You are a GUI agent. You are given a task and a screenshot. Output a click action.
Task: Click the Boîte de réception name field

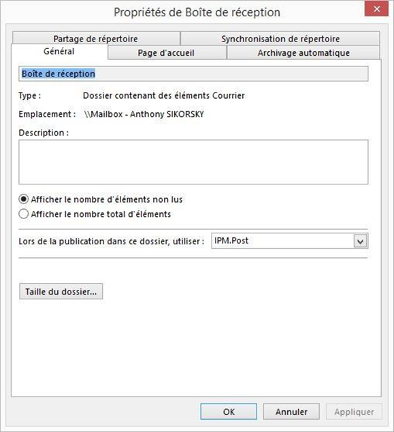193,74
